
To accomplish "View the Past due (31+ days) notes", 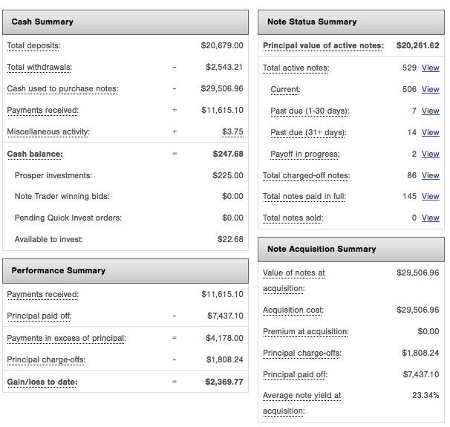I will 430,132.
